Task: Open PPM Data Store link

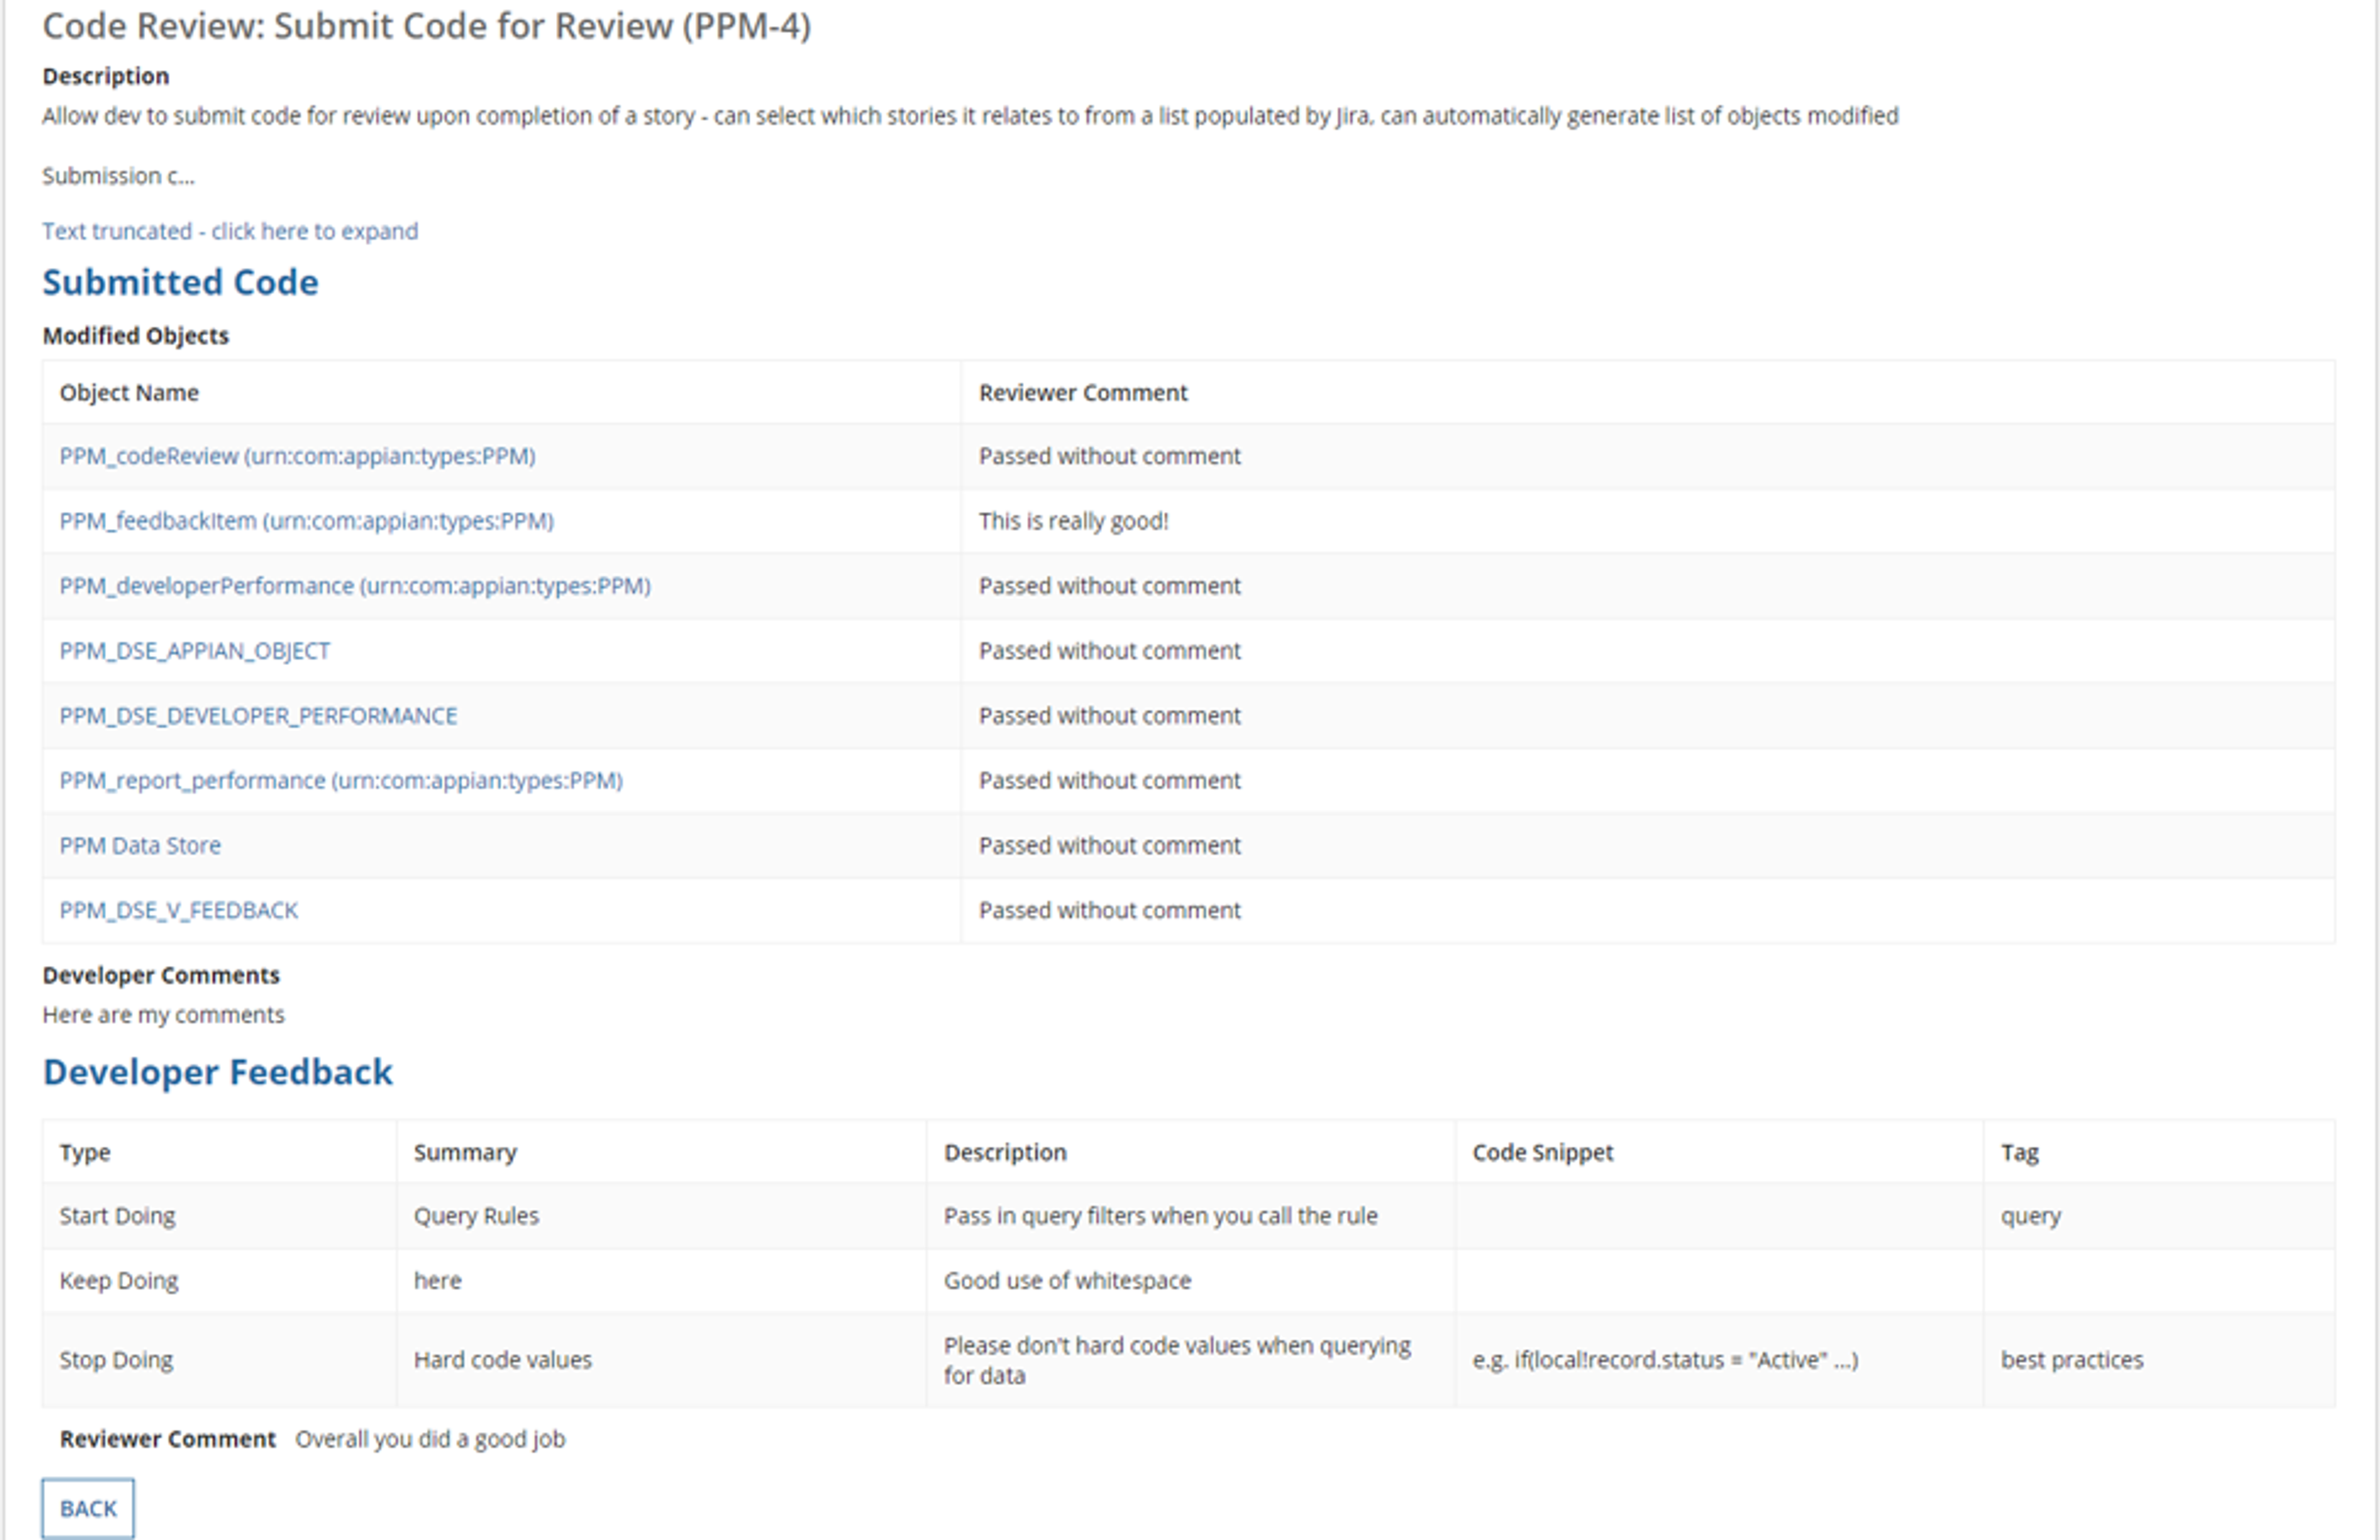Action: coord(140,845)
